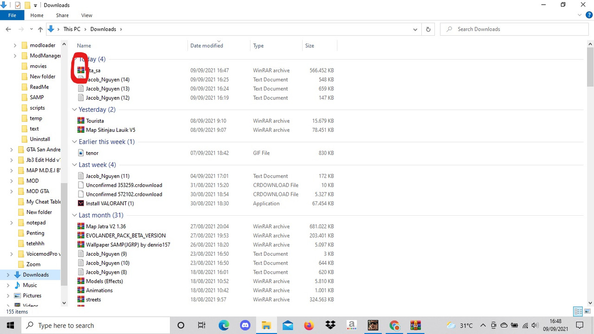594x334 pixels.
Task: Click the Properties quick access icon
Action: pyautogui.click(x=18, y=5)
